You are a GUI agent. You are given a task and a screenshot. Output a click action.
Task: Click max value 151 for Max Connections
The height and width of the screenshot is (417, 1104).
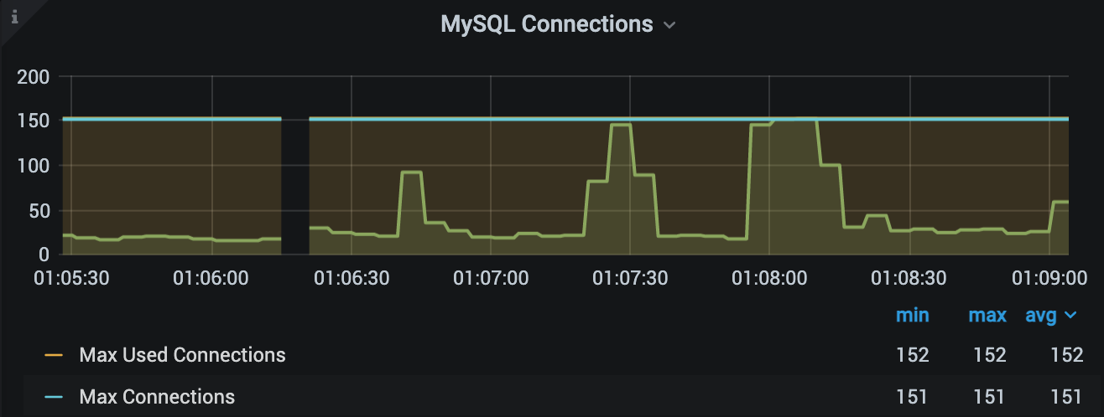pos(990,396)
